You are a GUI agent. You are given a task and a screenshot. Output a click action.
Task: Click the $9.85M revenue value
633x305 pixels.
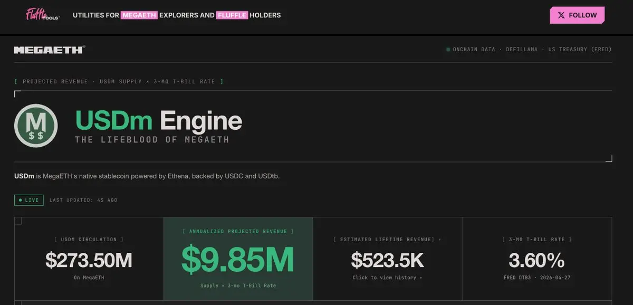238,260
